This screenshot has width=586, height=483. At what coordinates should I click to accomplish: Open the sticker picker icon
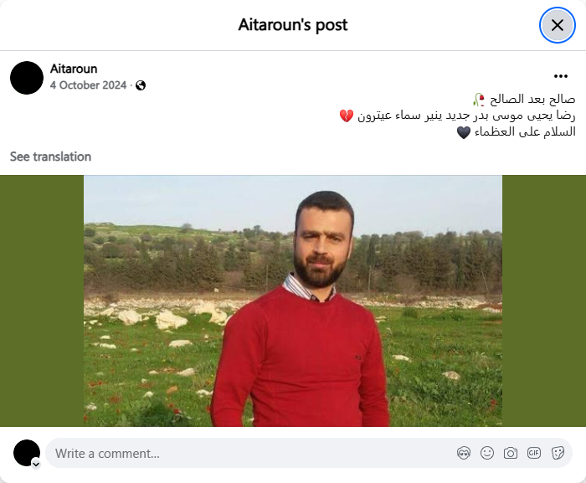558,454
